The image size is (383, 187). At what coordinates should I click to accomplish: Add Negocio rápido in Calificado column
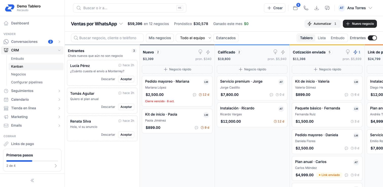click(252, 69)
